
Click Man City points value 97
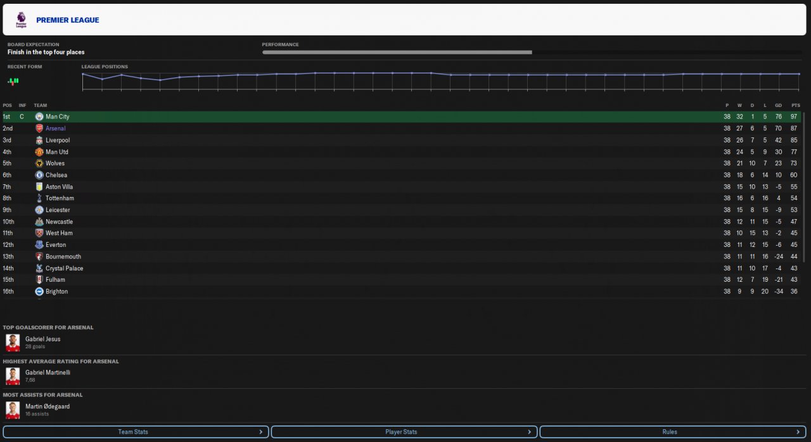(x=794, y=117)
